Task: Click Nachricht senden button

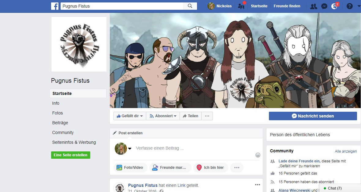Action: pos(313,116)
